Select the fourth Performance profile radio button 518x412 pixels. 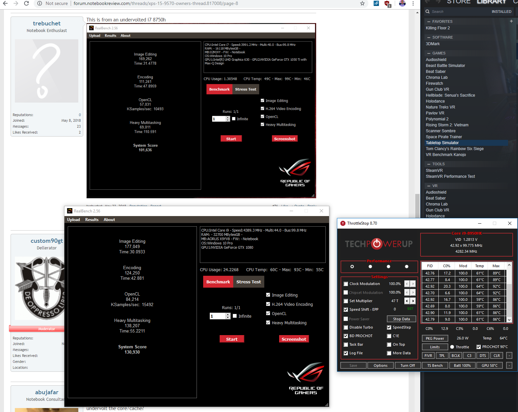(407, 267)
